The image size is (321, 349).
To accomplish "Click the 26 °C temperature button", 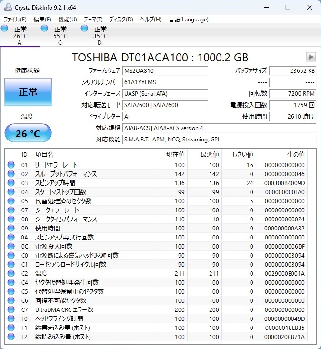I will tap(28, 133).
